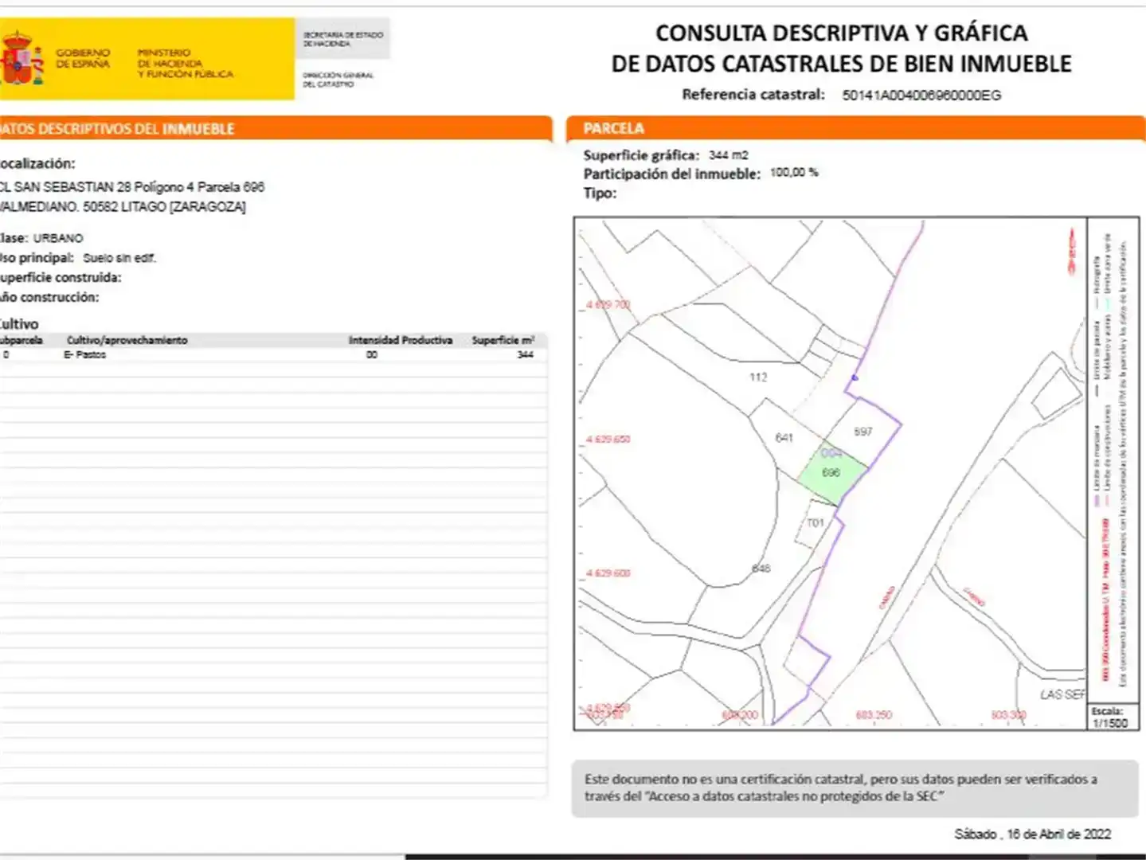Click 'SECRETARÍA DE ESTADO DE HACIENDA' text
The image size is (1146, 860).
click(x=343, y=39)
